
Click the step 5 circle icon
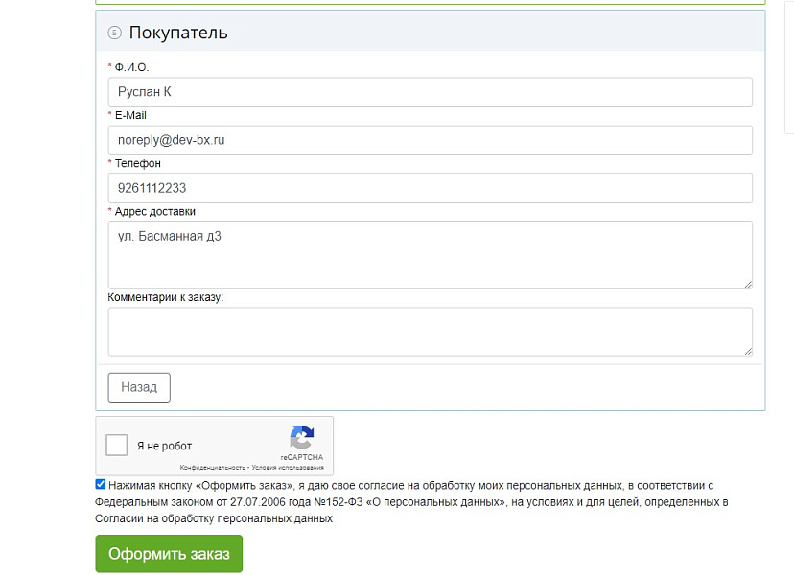[x=115, y=33]
